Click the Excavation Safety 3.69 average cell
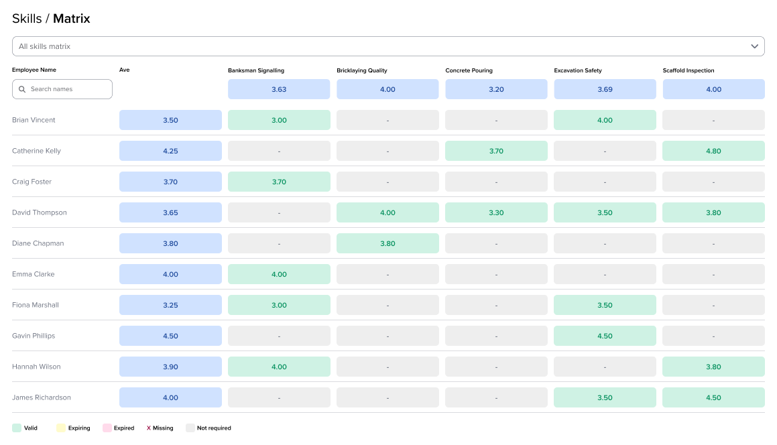This screenshot has height=445, width=777. pyautogui.click(x=605, y=89)
